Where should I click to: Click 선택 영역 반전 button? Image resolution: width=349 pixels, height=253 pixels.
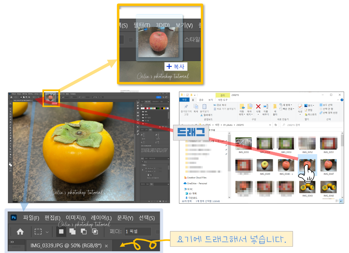(328, 113)
